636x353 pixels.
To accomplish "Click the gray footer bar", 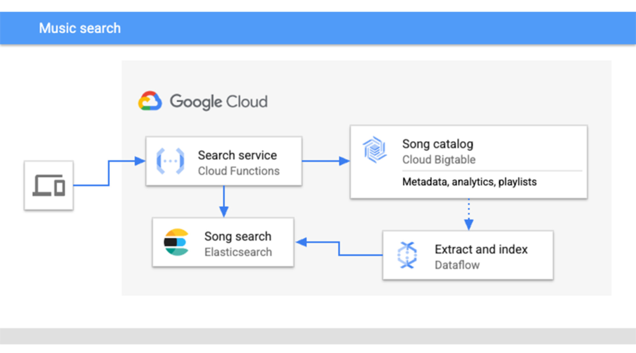I will pyautogui.click(x=318, y=336).
